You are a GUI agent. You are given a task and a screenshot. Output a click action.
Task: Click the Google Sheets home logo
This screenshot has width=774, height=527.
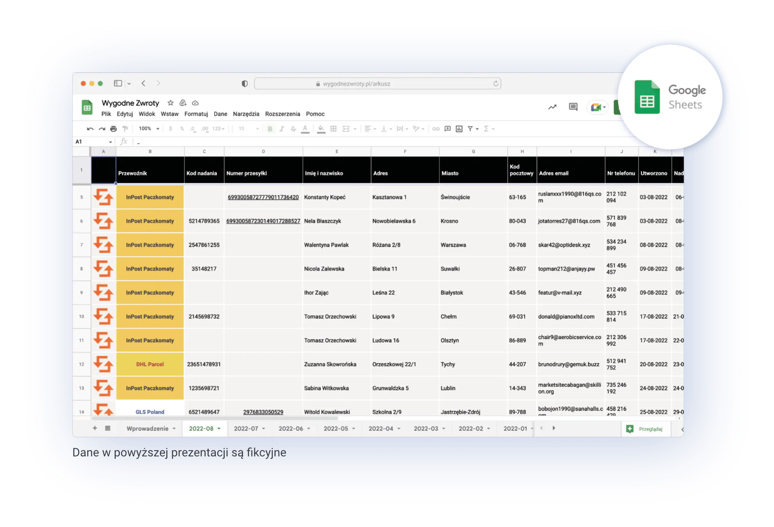[x=87, y=107]
